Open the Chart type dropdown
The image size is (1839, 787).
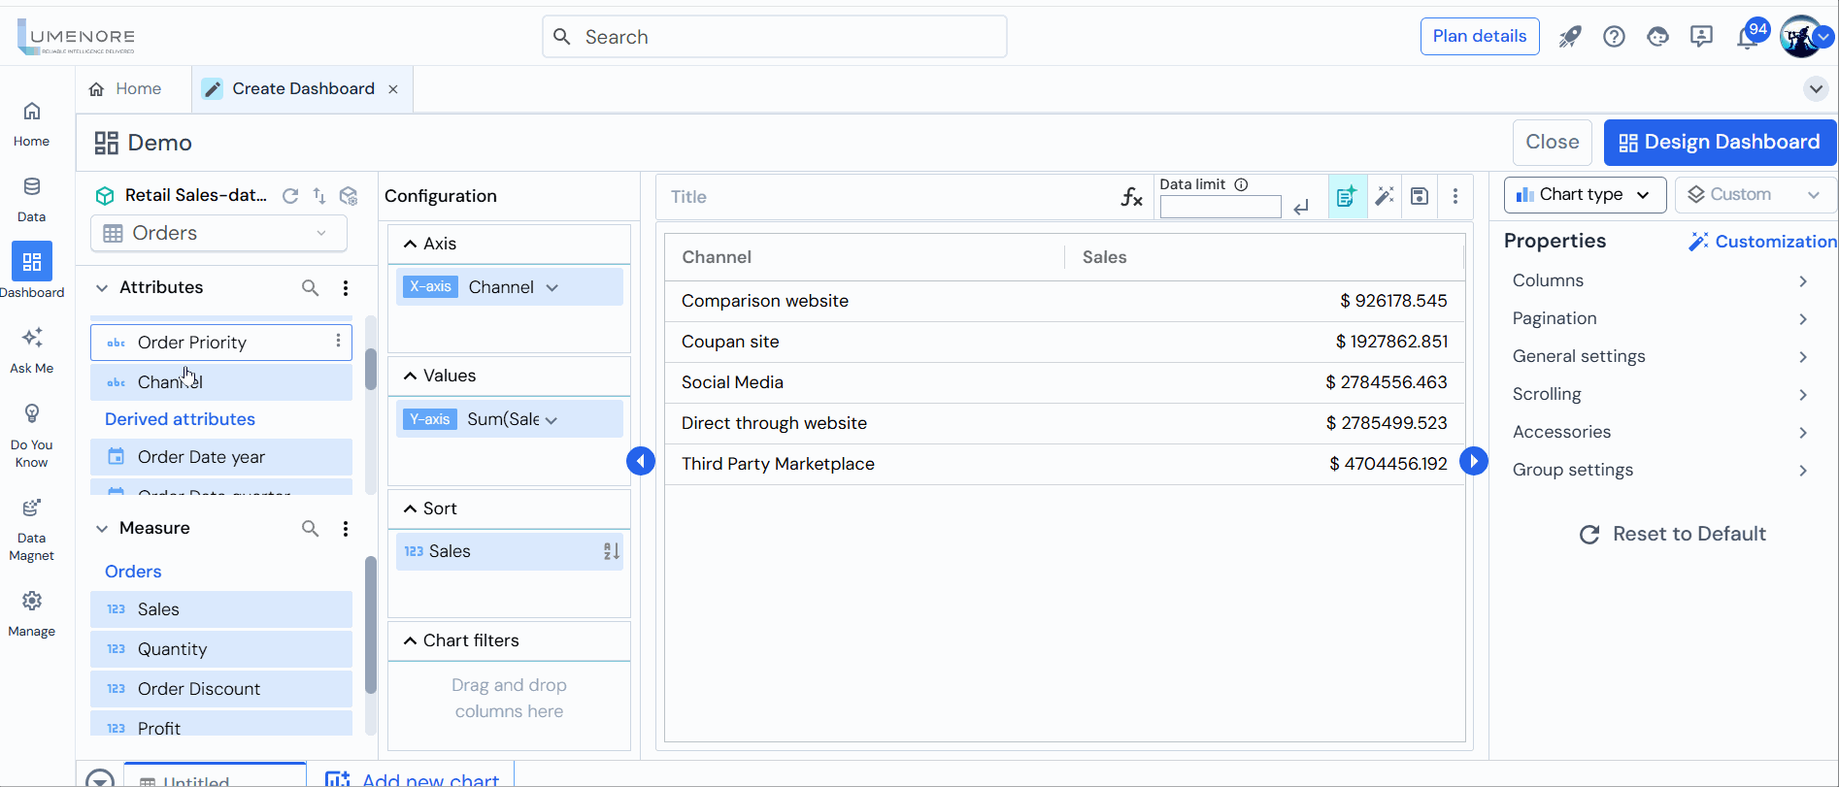pyautogui.click(x=1585, y=195)
